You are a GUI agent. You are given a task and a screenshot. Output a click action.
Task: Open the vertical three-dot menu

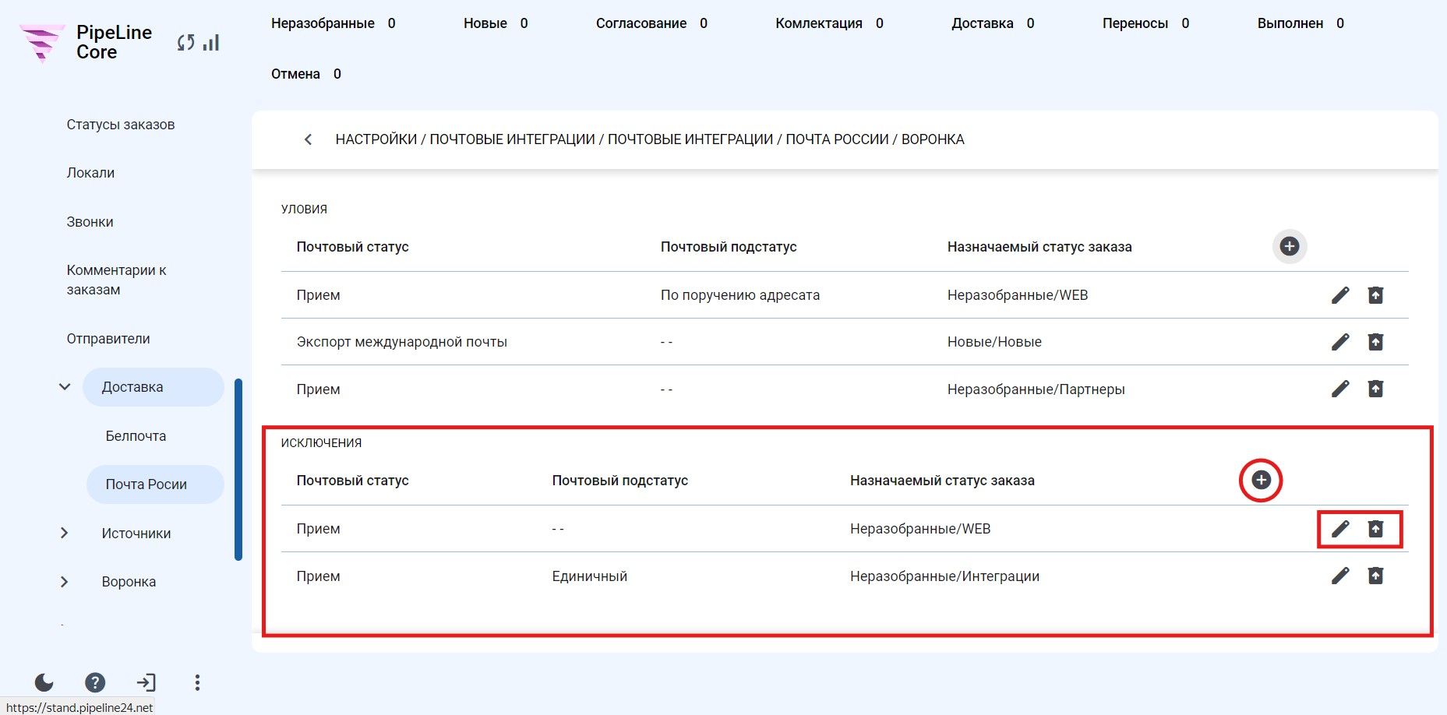click(197, 683)
